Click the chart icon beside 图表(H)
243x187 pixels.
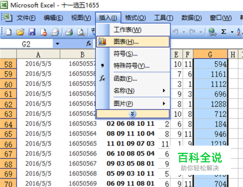[x=103, y=41]
